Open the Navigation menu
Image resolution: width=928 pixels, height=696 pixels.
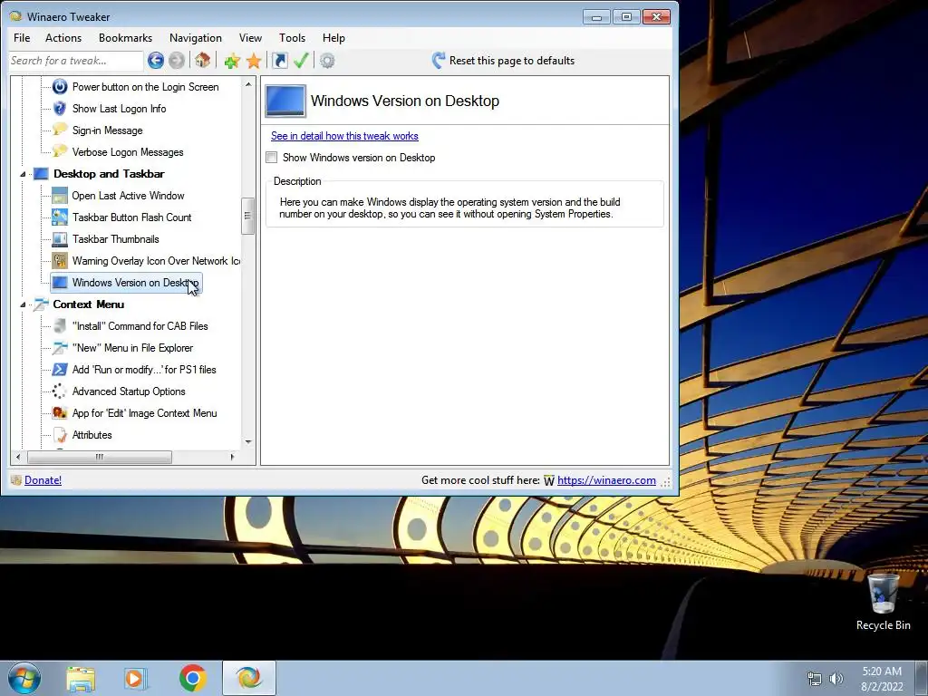click(196, 38)
